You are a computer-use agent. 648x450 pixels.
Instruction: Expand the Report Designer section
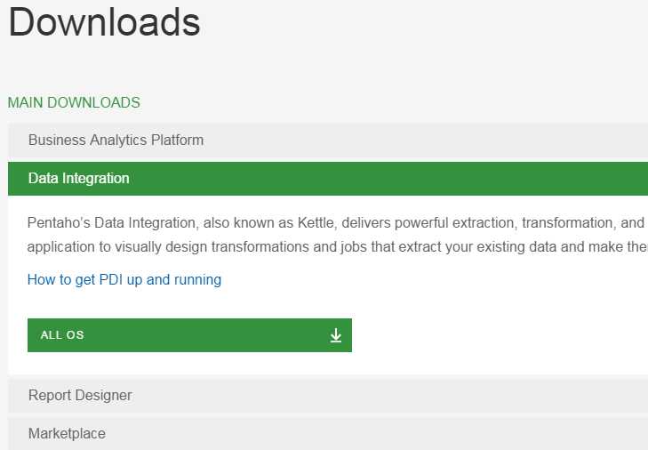[328, 396]
